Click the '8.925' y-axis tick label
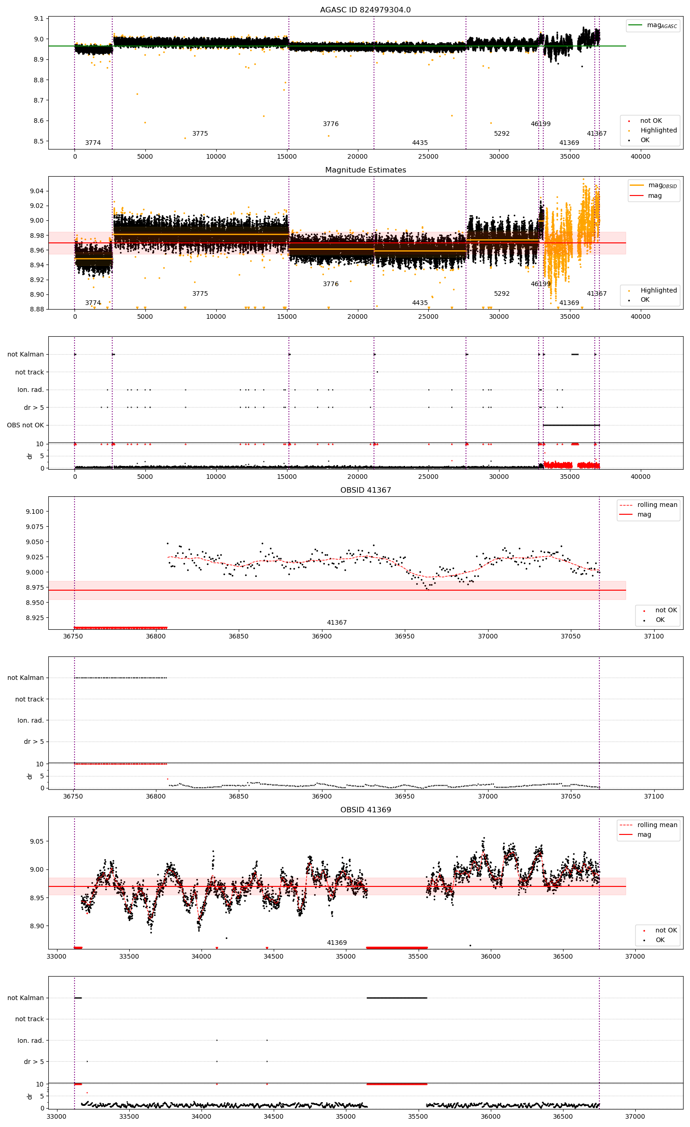 point(34,618)
